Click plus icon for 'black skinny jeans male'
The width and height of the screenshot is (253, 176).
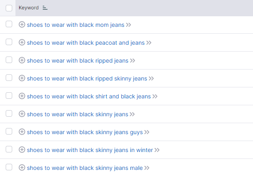(22, 168)
